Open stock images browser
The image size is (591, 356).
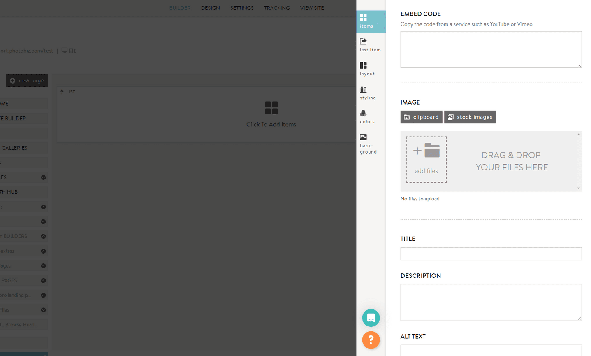[470, 117]
